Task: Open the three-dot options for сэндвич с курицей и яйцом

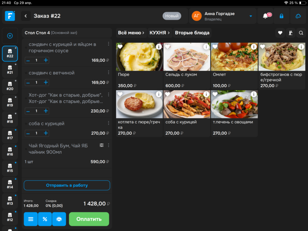Action: 108,44
